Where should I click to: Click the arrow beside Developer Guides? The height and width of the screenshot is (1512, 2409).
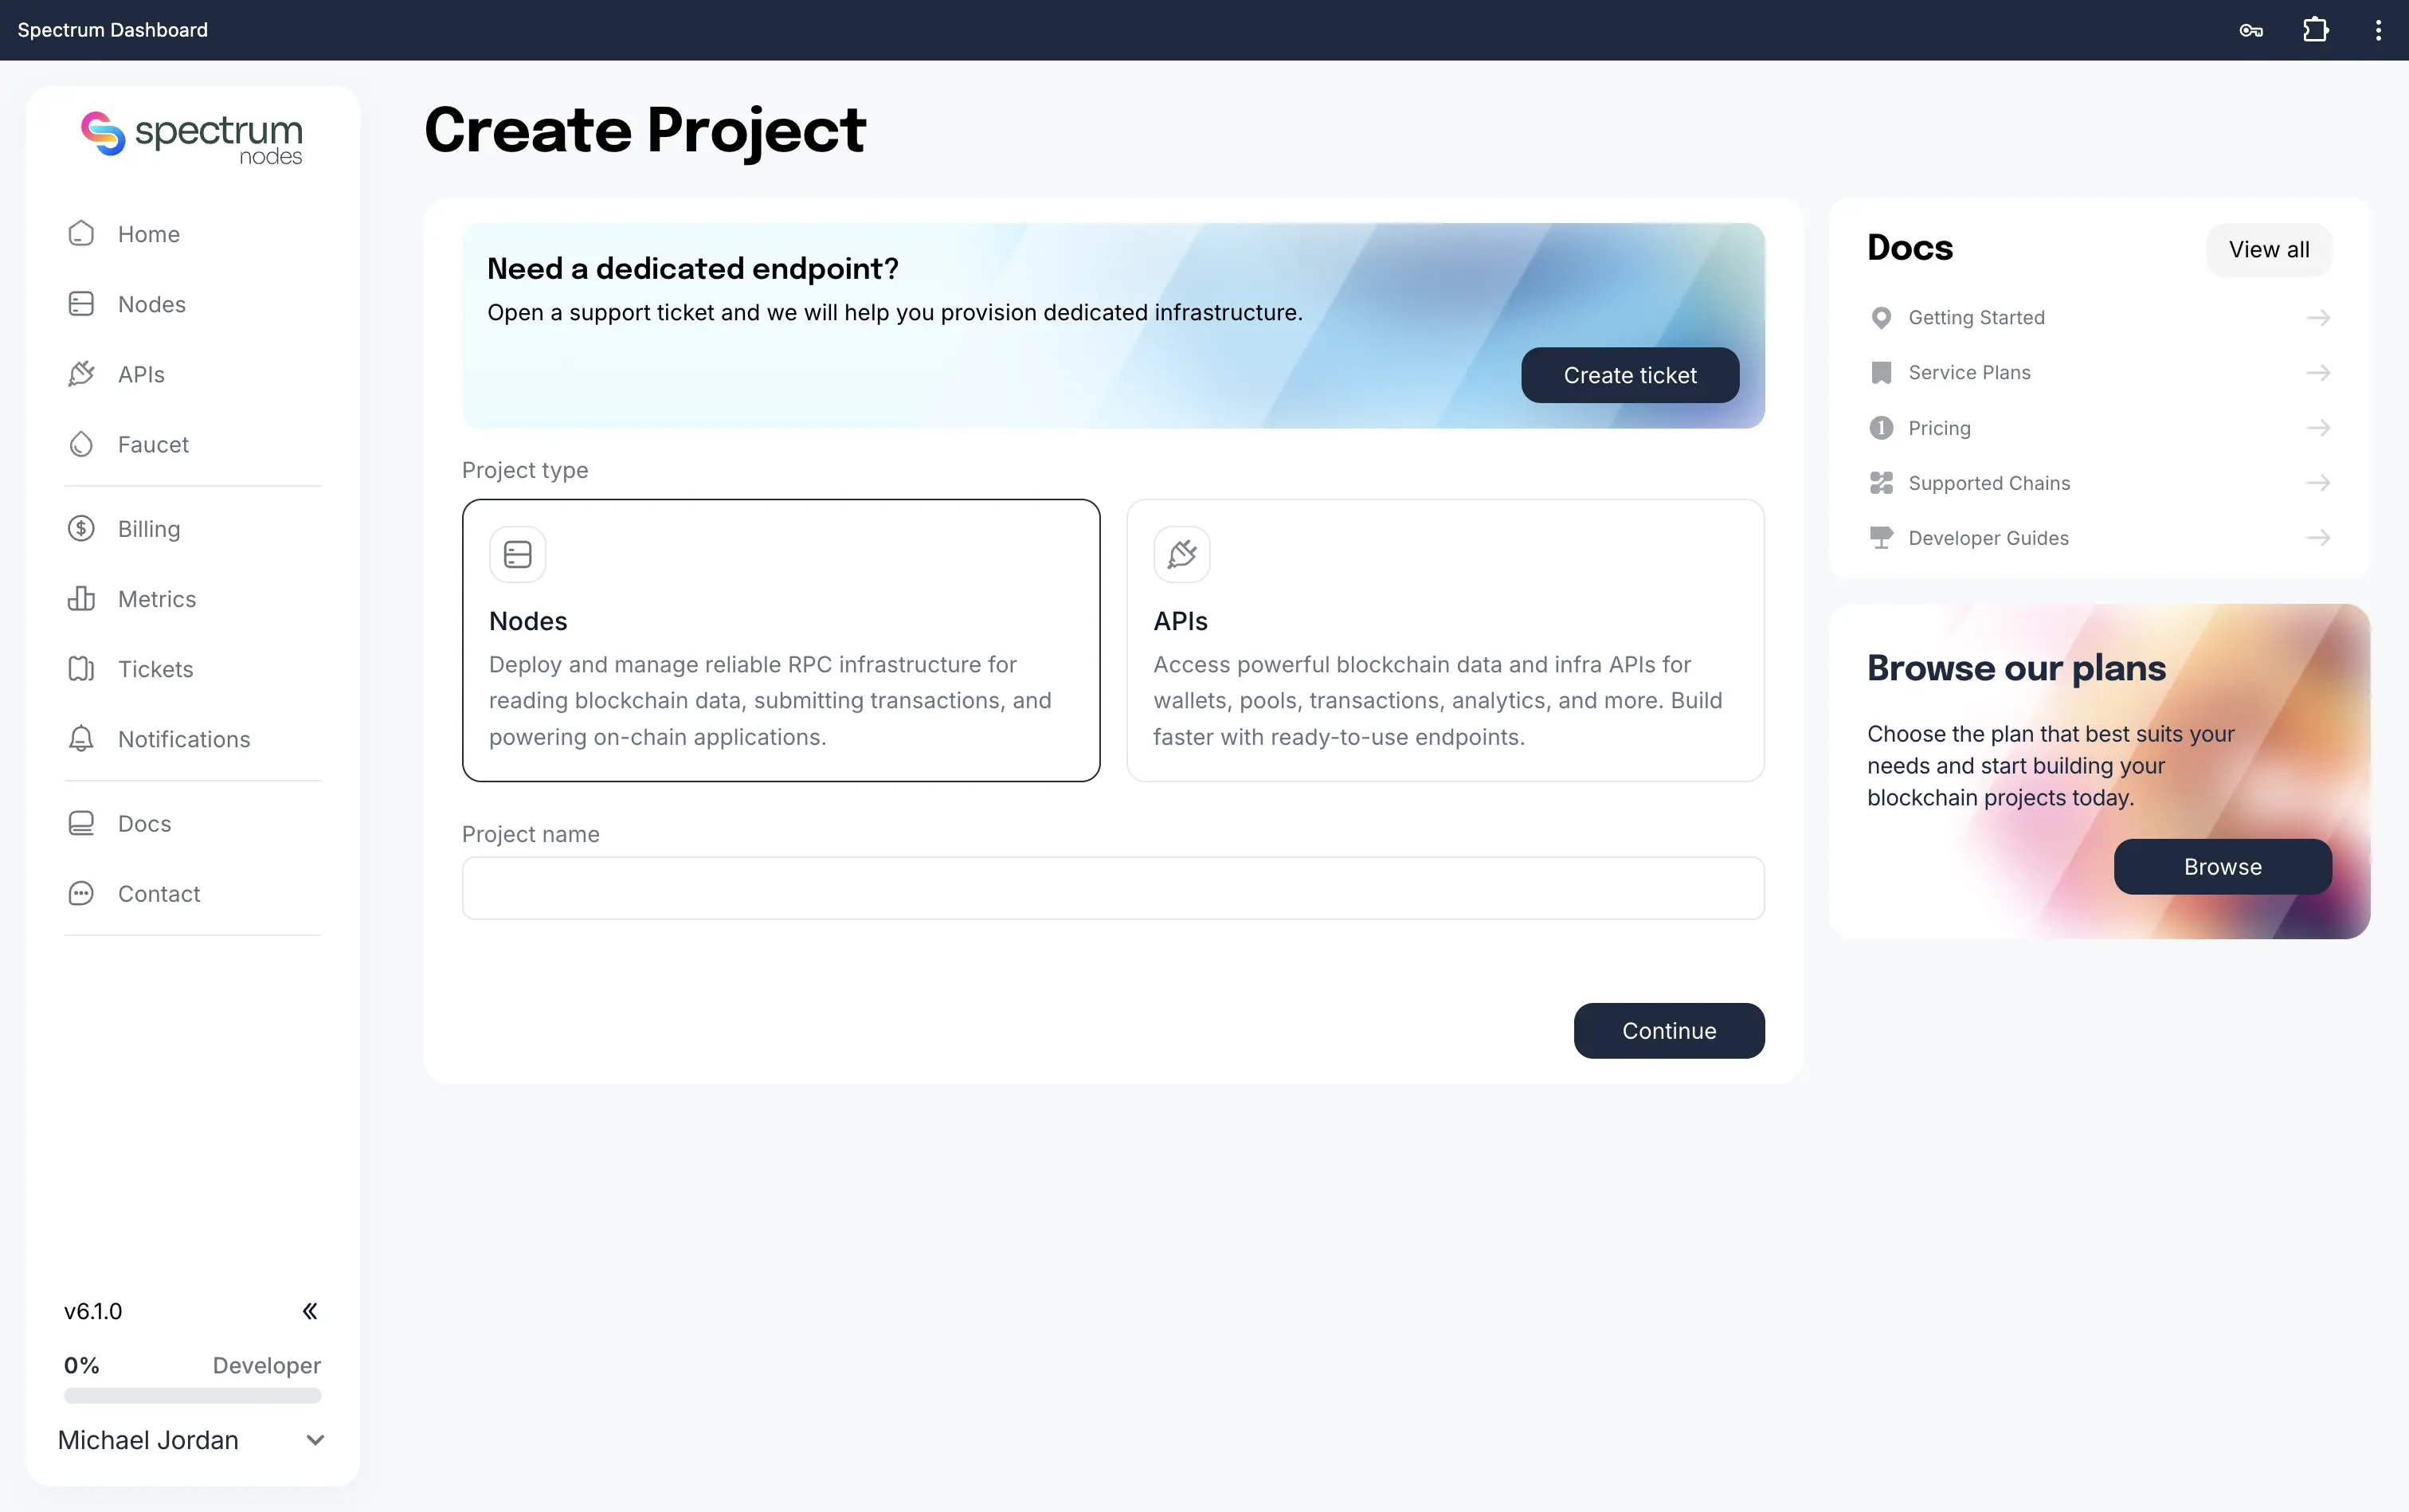(x=2318, y=538)
